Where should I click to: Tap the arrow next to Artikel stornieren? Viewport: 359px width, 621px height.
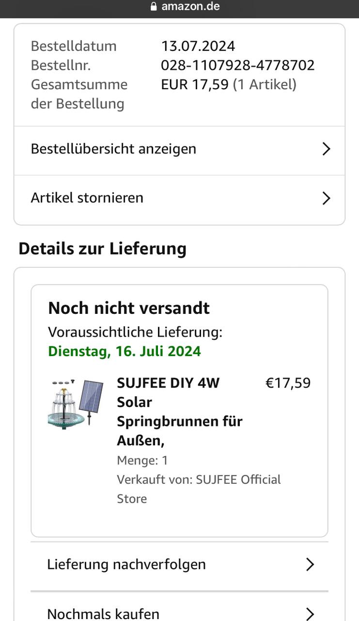pyautogui.click(x=326, y=198)
